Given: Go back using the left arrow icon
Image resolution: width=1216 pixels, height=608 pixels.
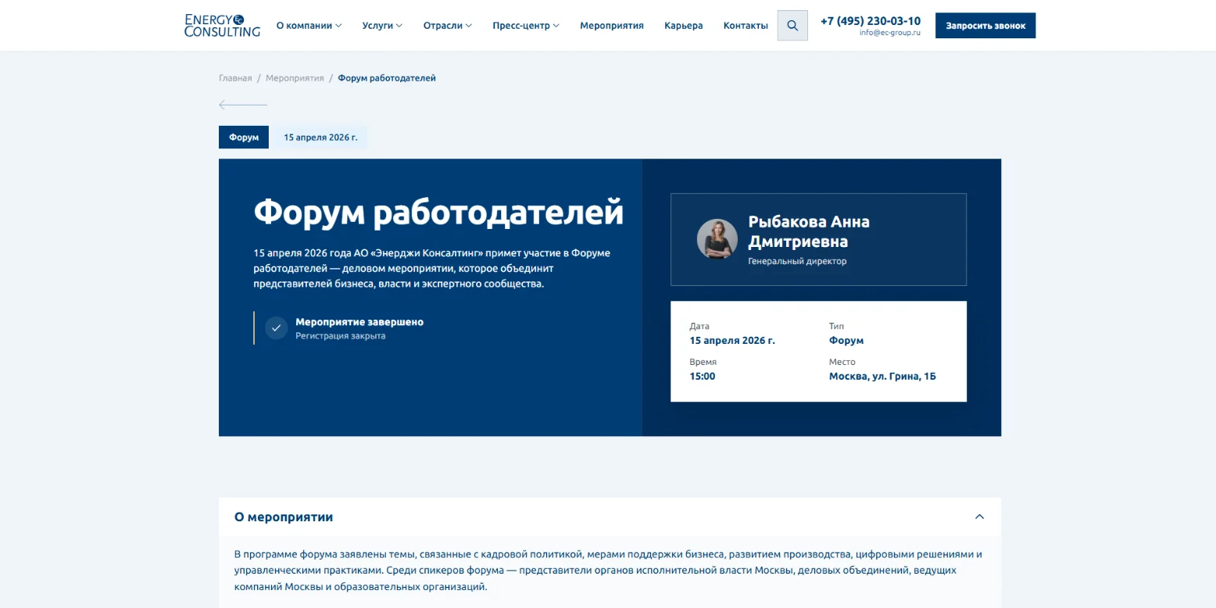Looking at the screenshot, I should (x=243, y=105).
